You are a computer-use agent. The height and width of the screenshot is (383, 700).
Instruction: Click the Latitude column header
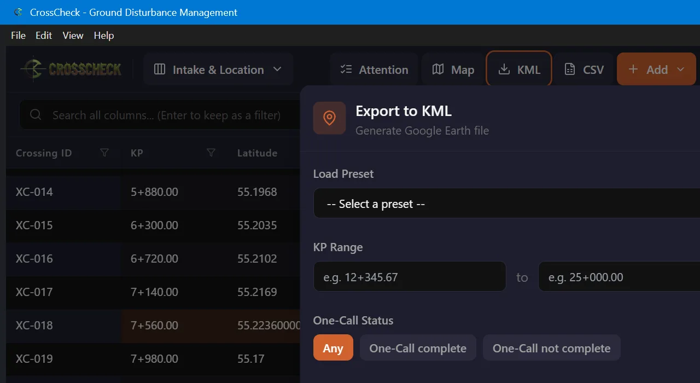click(257, 153)
